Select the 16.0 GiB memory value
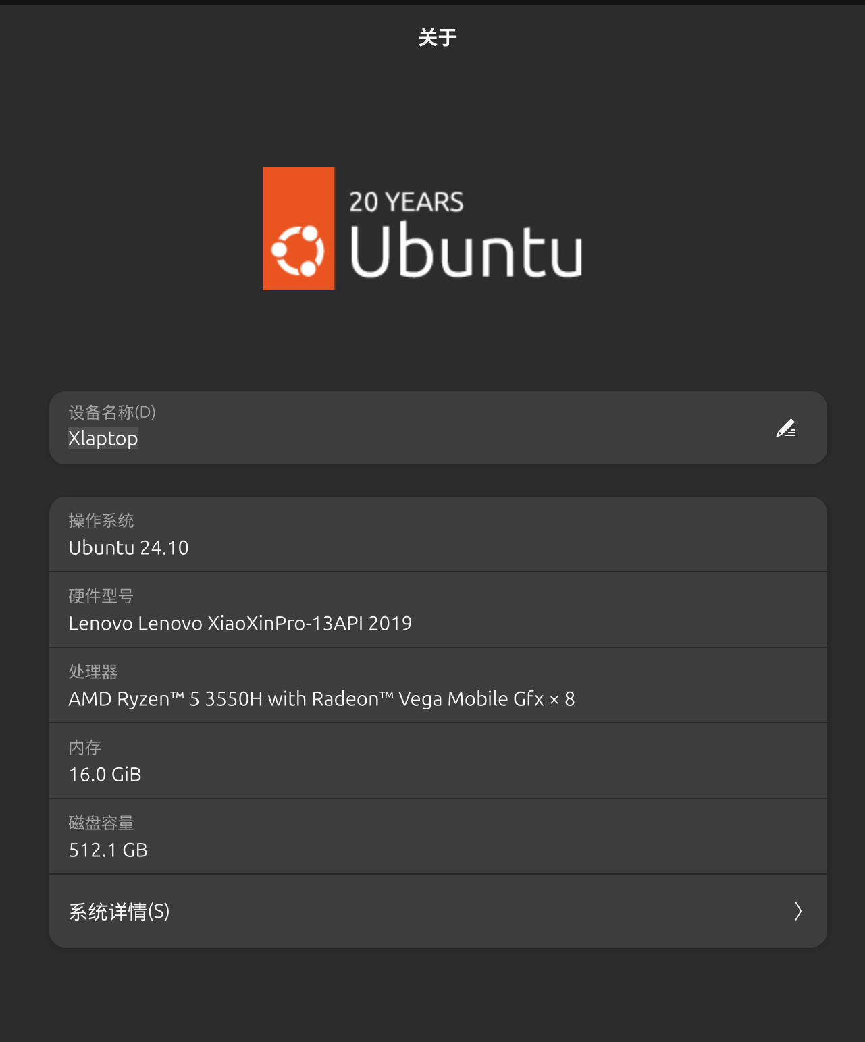The width and height of the screenshot is (865, 1042). pyautogui.click(x=105, y=774)
